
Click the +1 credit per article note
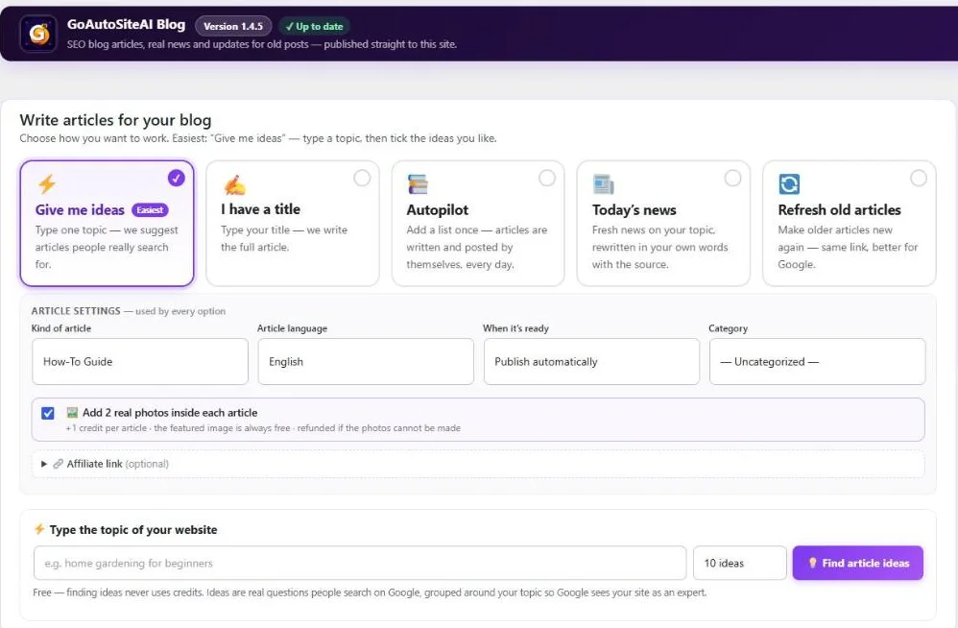(263, 428)
